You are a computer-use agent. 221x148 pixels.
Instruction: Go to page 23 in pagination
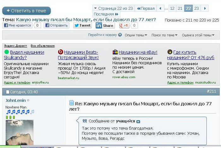[196, 9]
